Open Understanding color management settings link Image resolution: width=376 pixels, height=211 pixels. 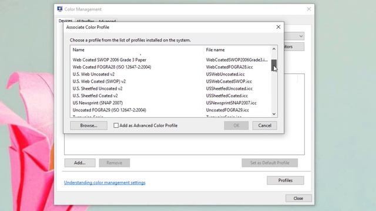point(105,182)
